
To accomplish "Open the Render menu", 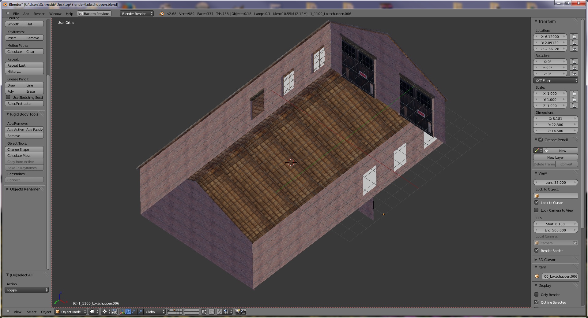I will point(39,14).
